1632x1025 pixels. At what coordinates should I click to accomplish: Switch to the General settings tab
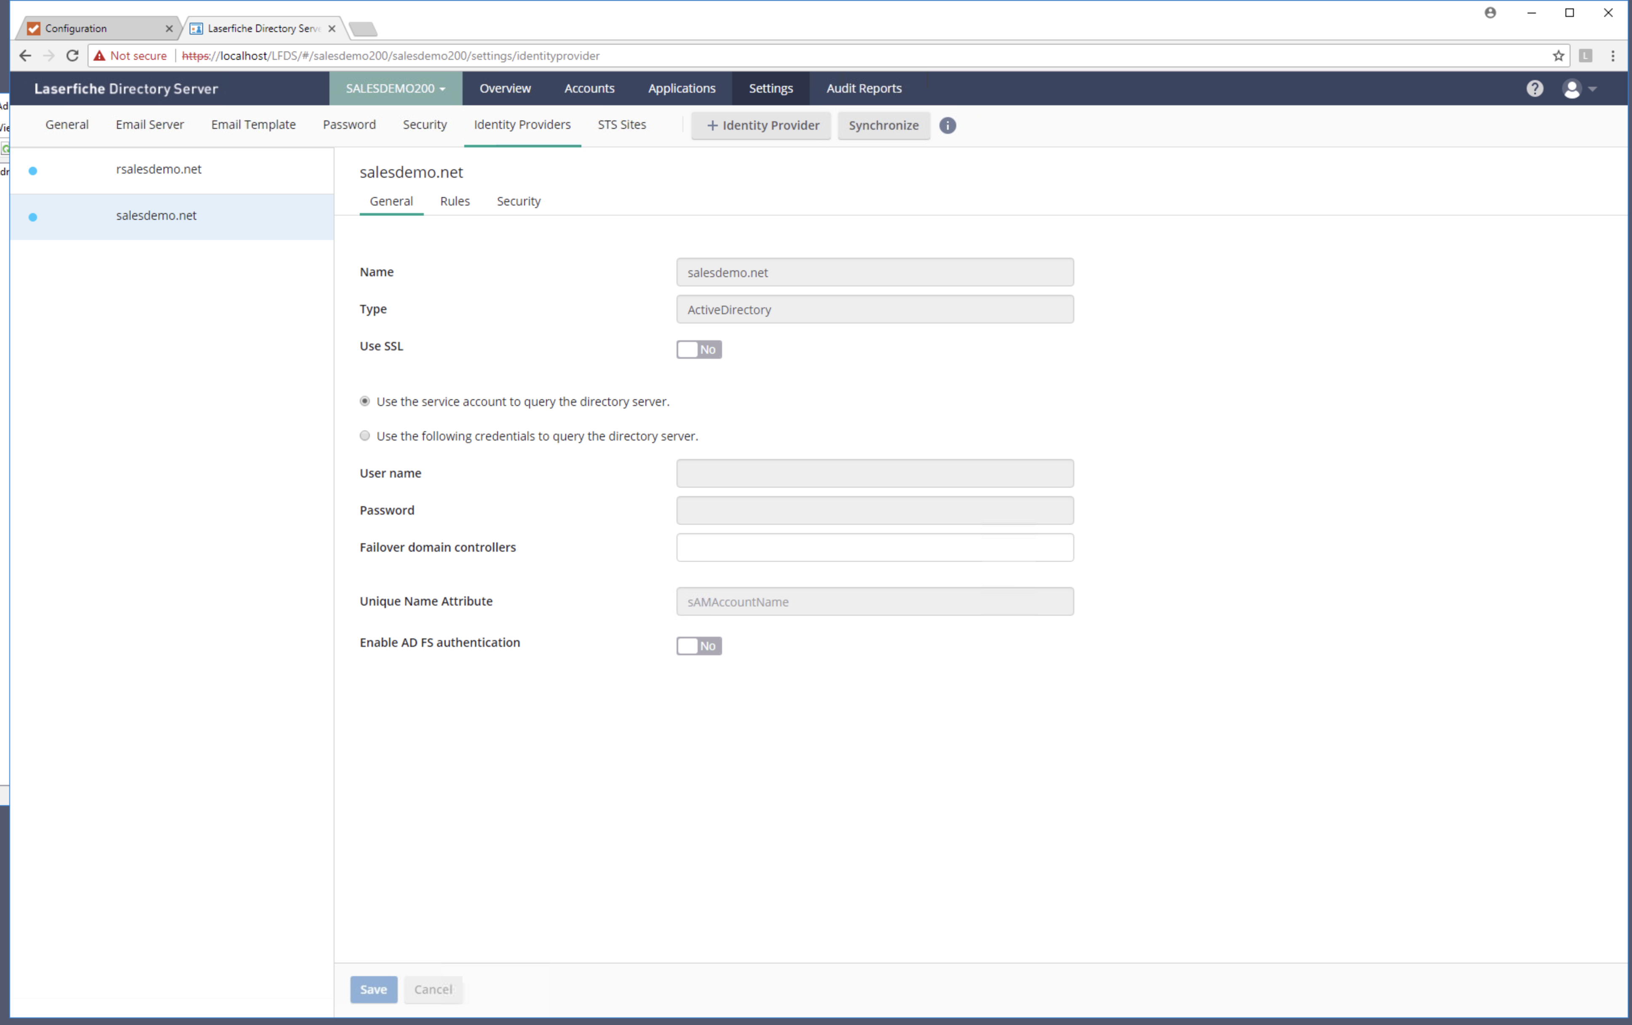[x=67, y=125]
